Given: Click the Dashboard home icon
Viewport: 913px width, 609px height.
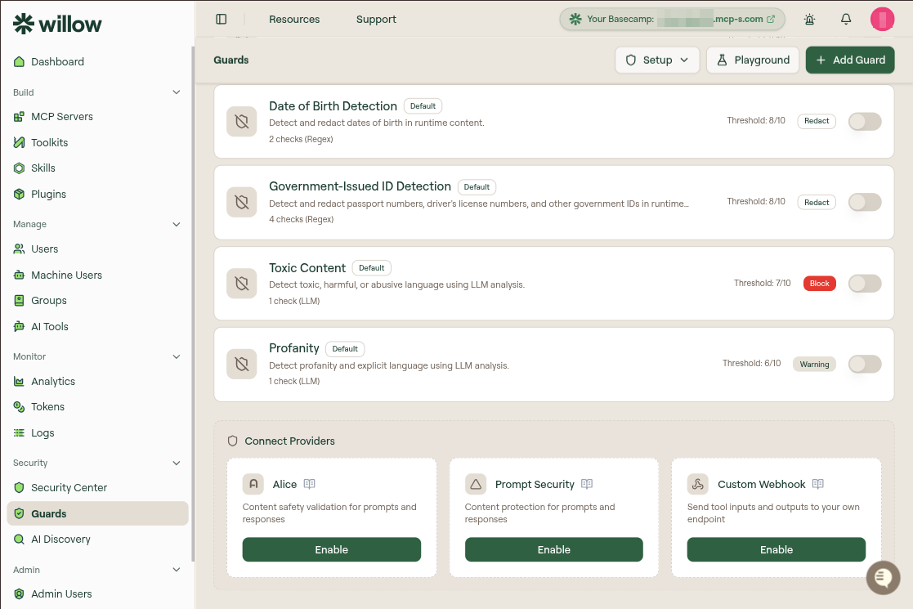Looking at the screenshot, I should point(20,61).
